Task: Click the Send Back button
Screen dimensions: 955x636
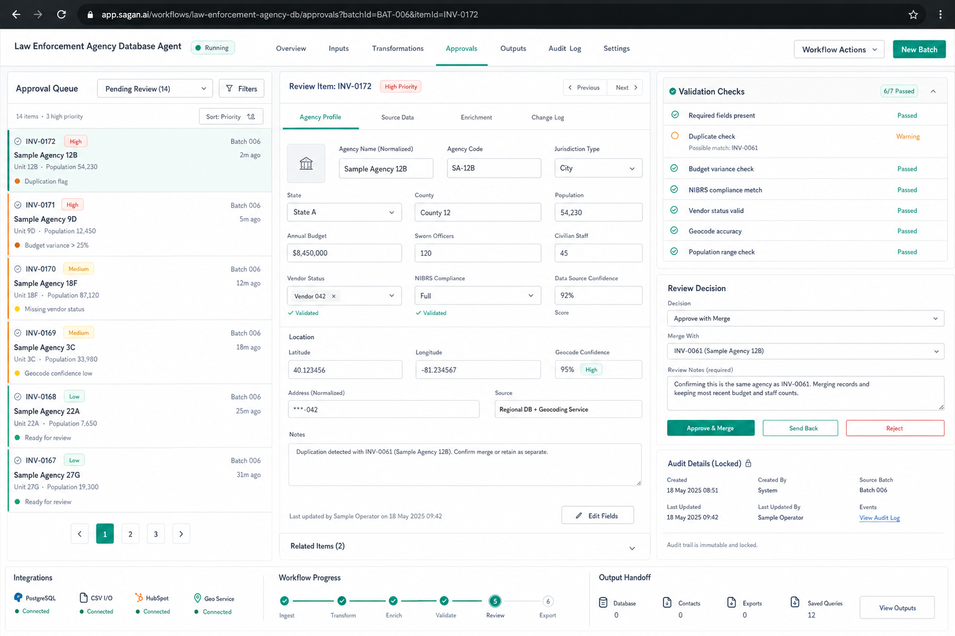Action: [x=800, y=428]
